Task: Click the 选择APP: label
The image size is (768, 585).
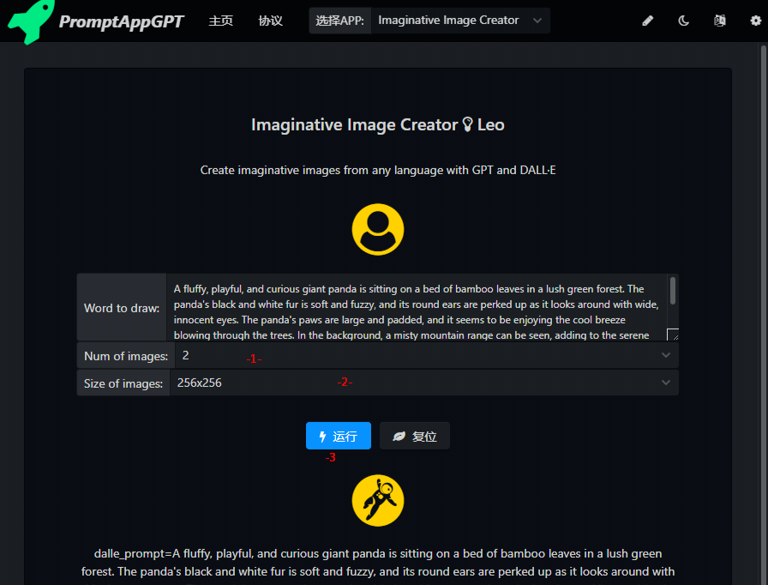Action: pyautogui.click(x=340, y=21)
